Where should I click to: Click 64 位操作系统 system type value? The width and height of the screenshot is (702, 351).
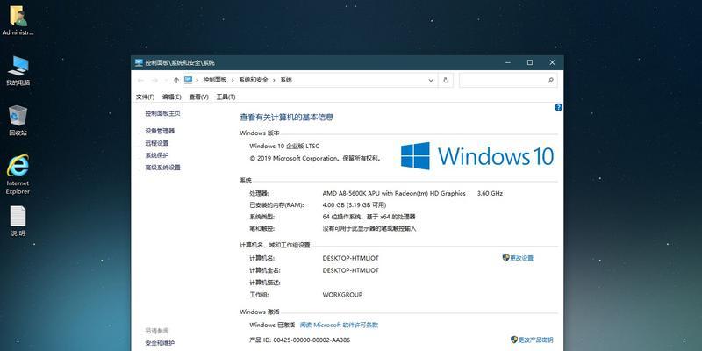(x=369, y=217)
